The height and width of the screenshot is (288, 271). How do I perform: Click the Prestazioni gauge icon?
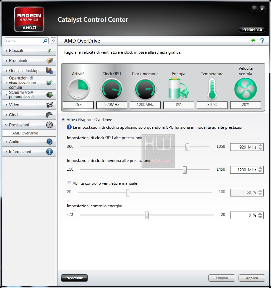pos(50,125)
